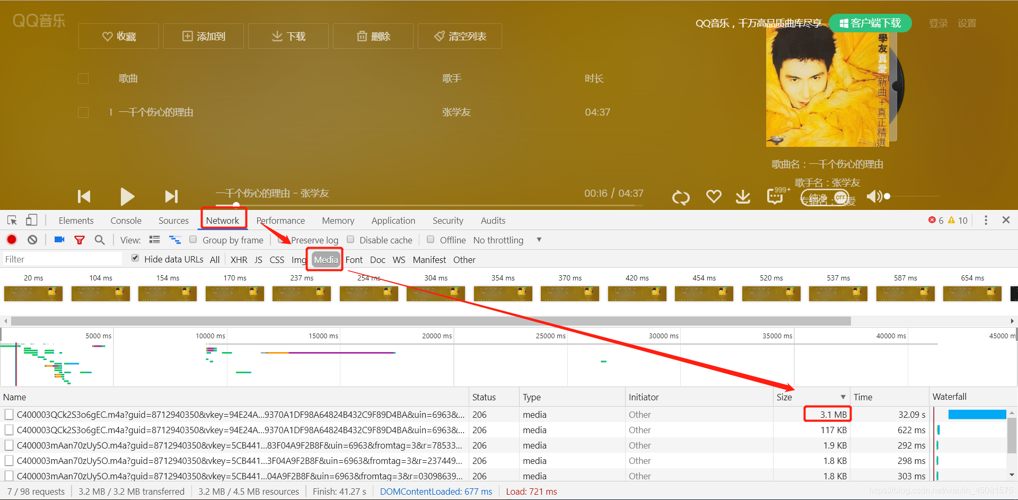
Task: Start playback with the play button
Action: (127, 197)
